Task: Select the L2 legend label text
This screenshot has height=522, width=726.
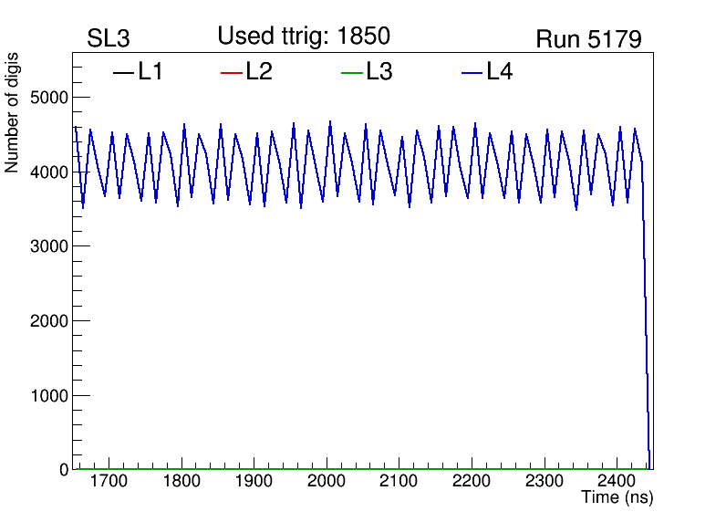Action: [x=259, y=72]
